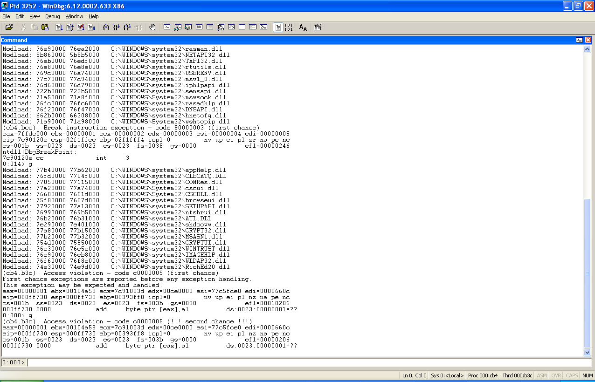Viewport: 595px width, 382px height.
Task: Open the Call Stack window icon
Action: [x=221, y=27]
